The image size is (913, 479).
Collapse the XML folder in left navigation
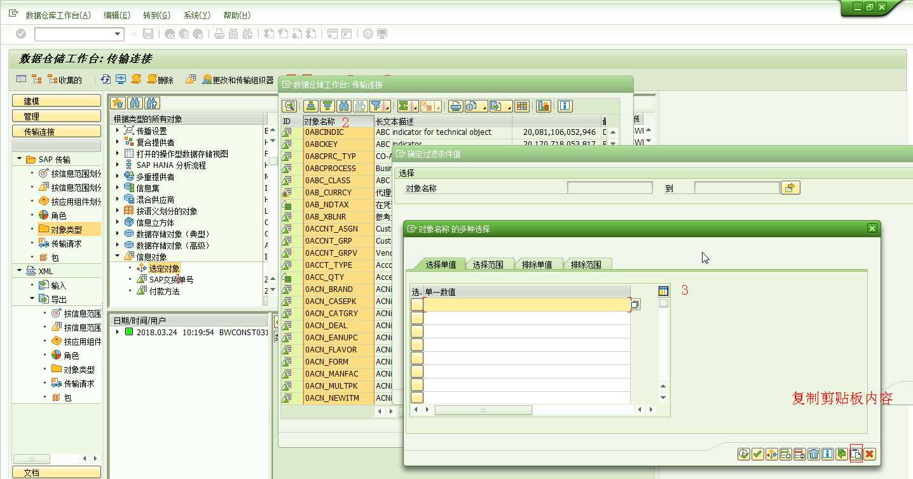point(20,271)
